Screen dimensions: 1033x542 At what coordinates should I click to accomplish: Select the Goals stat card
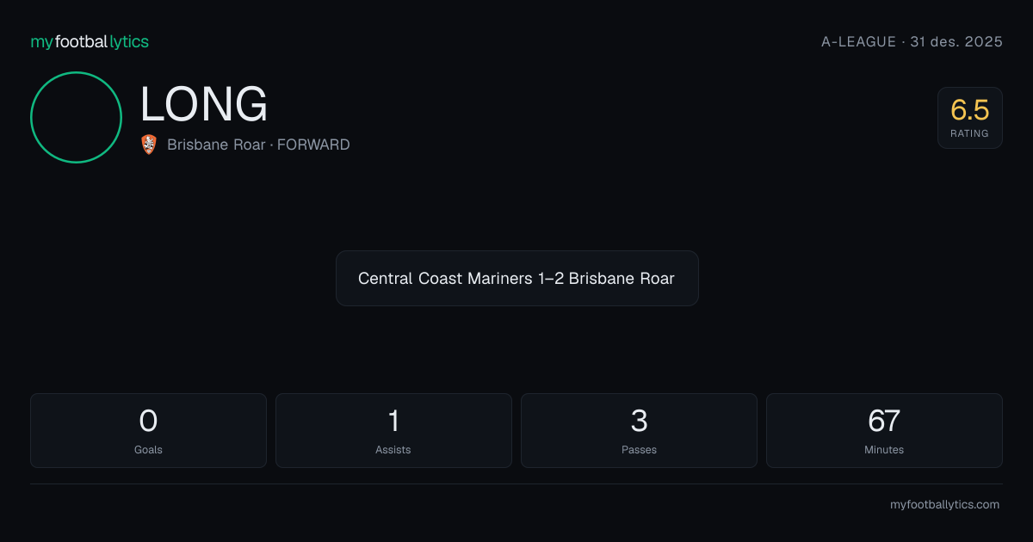[x=148, y=430]
